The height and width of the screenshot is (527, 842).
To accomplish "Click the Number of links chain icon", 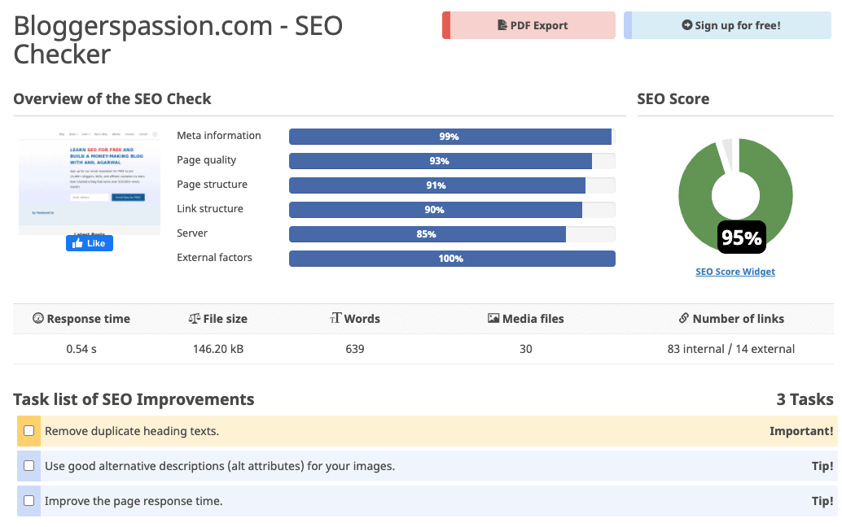I will click(x=683, y=319).
